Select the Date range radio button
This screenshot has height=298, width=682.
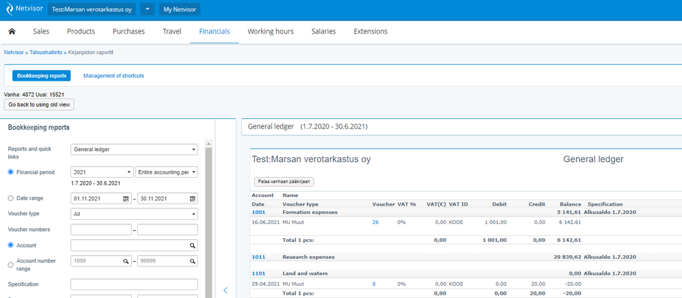coord(11,198)
